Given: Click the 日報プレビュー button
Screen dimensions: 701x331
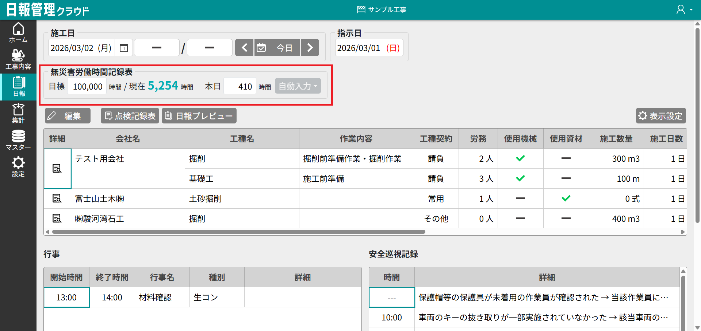Looking at the screenshot, I should (199, 116).
